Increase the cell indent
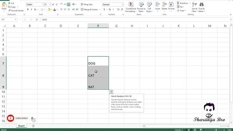This screenshot has height=131, width=233. click(77, 9)
